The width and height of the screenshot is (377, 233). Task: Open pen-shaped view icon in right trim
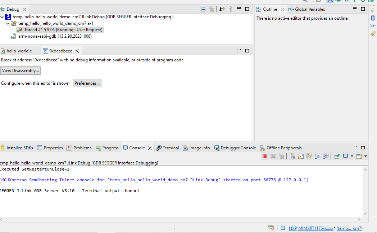pyautogui.click(x=373, y=34)
